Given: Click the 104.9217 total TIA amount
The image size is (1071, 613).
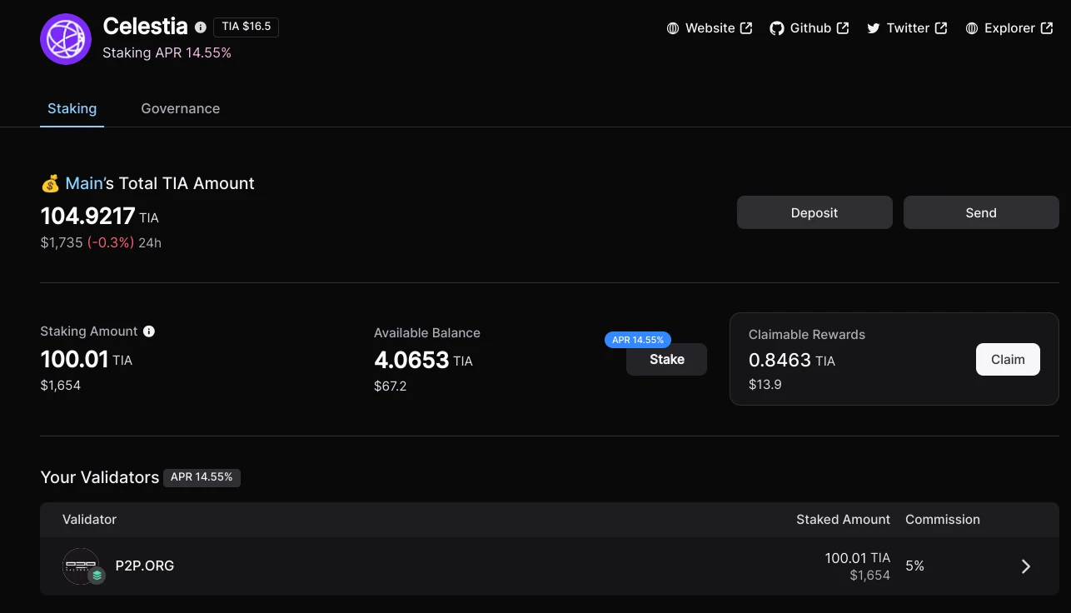Looking at the screenshot, I should pyautogui.click(x=87, y=216).
